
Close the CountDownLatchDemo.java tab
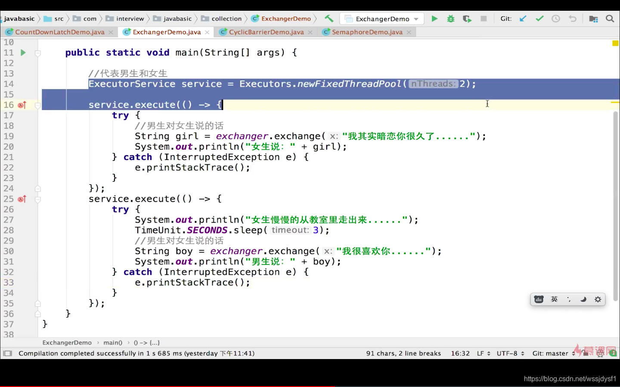[x=111, y=32]
